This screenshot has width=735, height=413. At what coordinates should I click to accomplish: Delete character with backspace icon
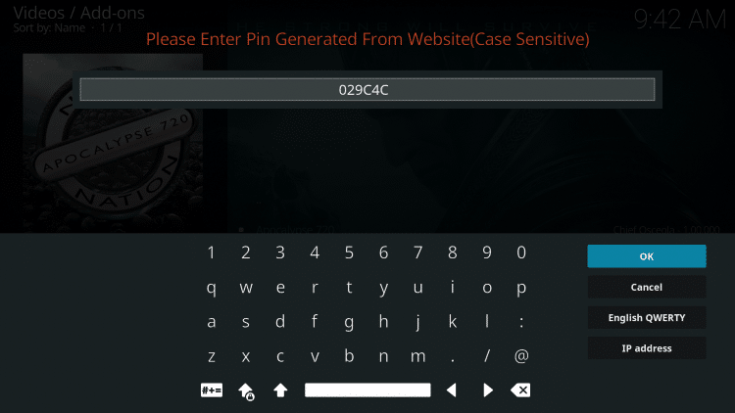[x=520, y=390]
